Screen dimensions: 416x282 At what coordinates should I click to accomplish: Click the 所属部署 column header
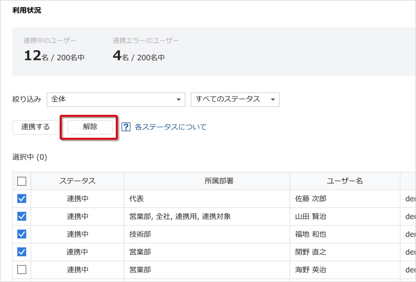pos(207,181)
